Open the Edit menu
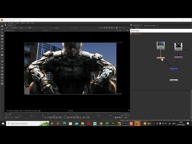This screenshot has width=192, height=144. pos(5,23)
